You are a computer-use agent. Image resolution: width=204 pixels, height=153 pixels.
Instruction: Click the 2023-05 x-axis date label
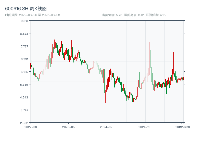coord(68,127)
